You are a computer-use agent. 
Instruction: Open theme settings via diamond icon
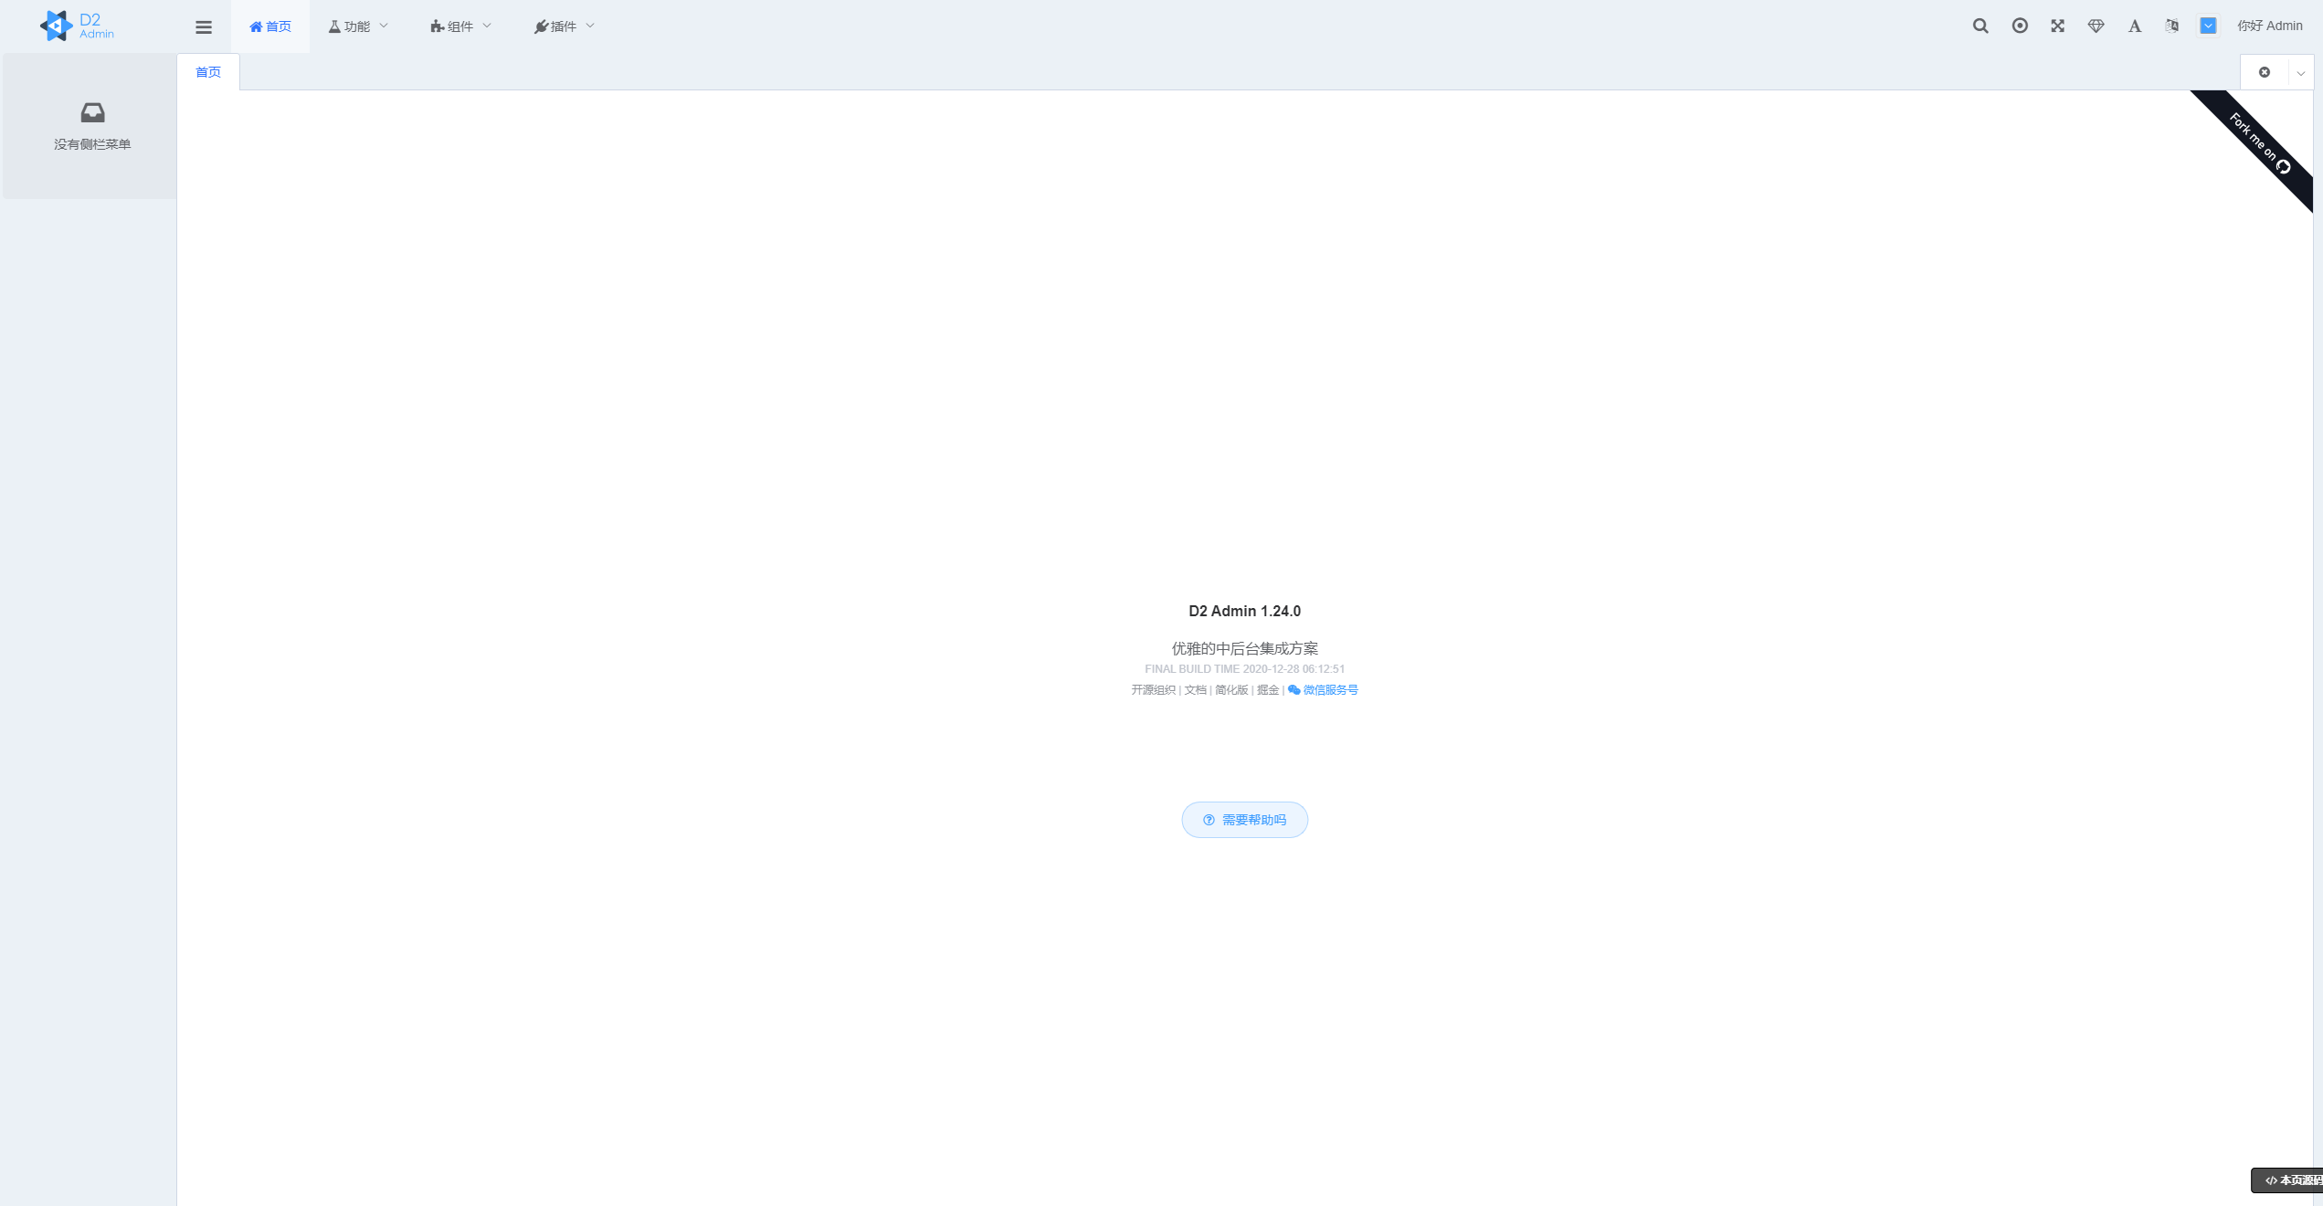tap(2096, 26)
